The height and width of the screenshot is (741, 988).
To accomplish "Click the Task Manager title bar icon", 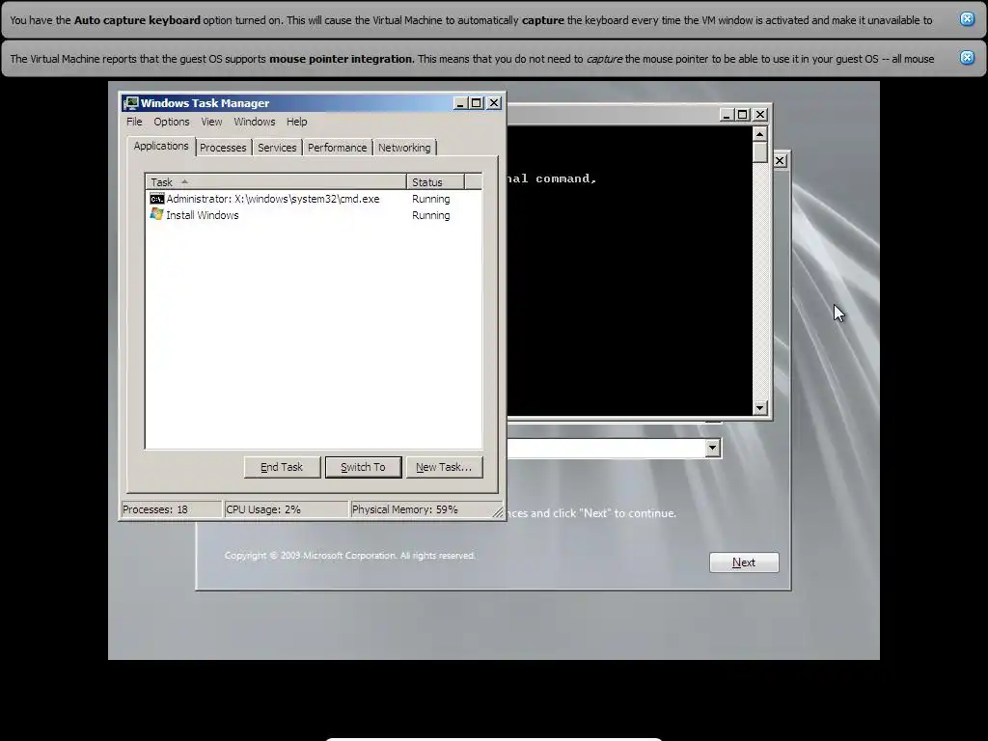I will point(131,102).
